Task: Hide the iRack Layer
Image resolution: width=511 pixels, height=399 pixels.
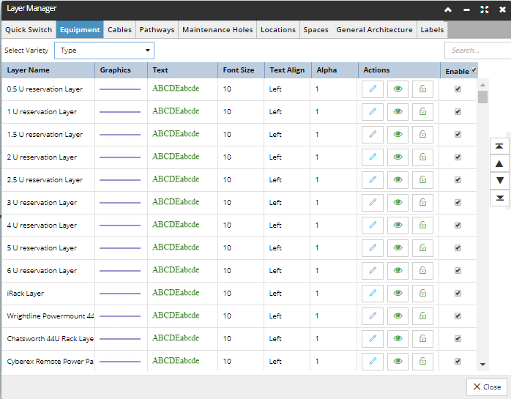Action: point(398,294)
